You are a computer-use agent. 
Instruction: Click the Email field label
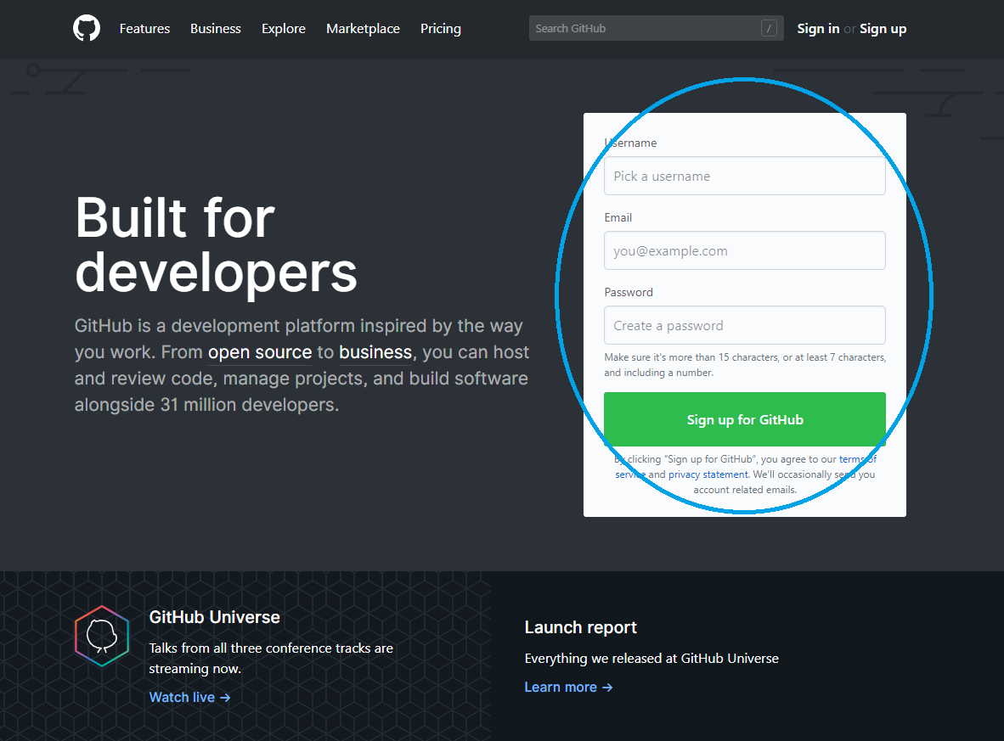pos(618,217)
